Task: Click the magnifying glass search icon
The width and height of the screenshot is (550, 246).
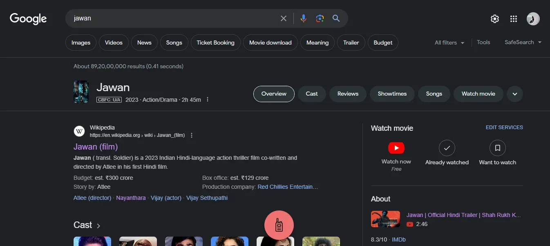Action: [x=336, y=18]
